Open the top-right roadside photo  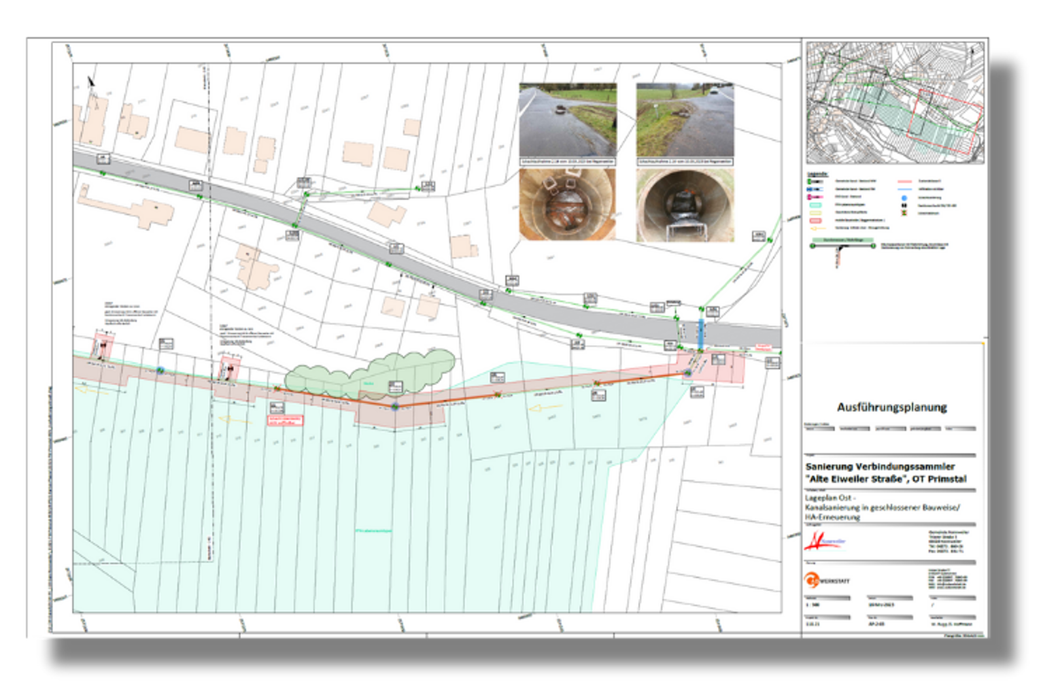[685, 120]
